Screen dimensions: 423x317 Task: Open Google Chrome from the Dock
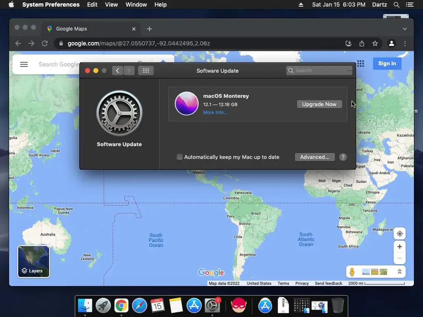click(121, 306)
